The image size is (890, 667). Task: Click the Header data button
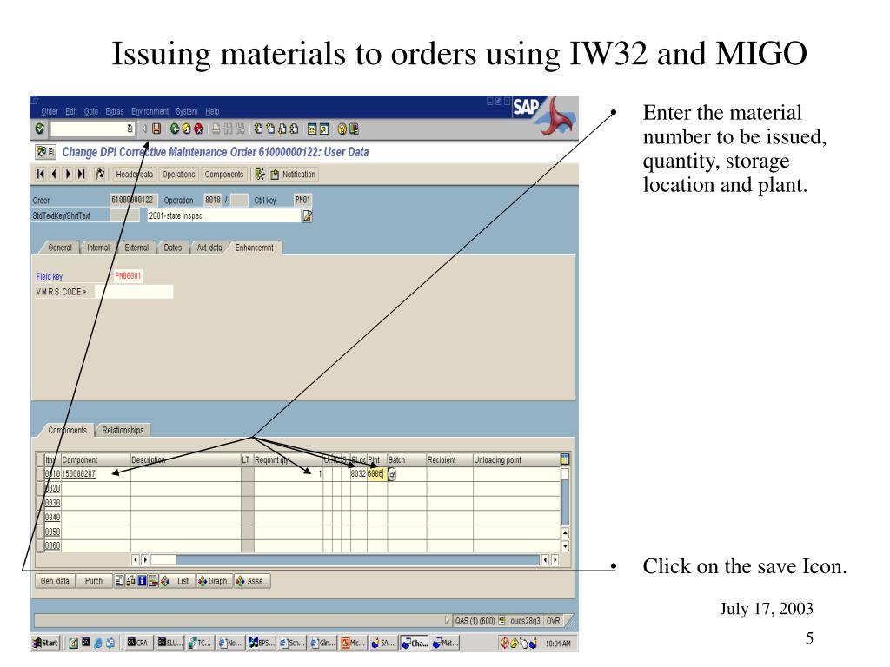click(x=135, y=174)
